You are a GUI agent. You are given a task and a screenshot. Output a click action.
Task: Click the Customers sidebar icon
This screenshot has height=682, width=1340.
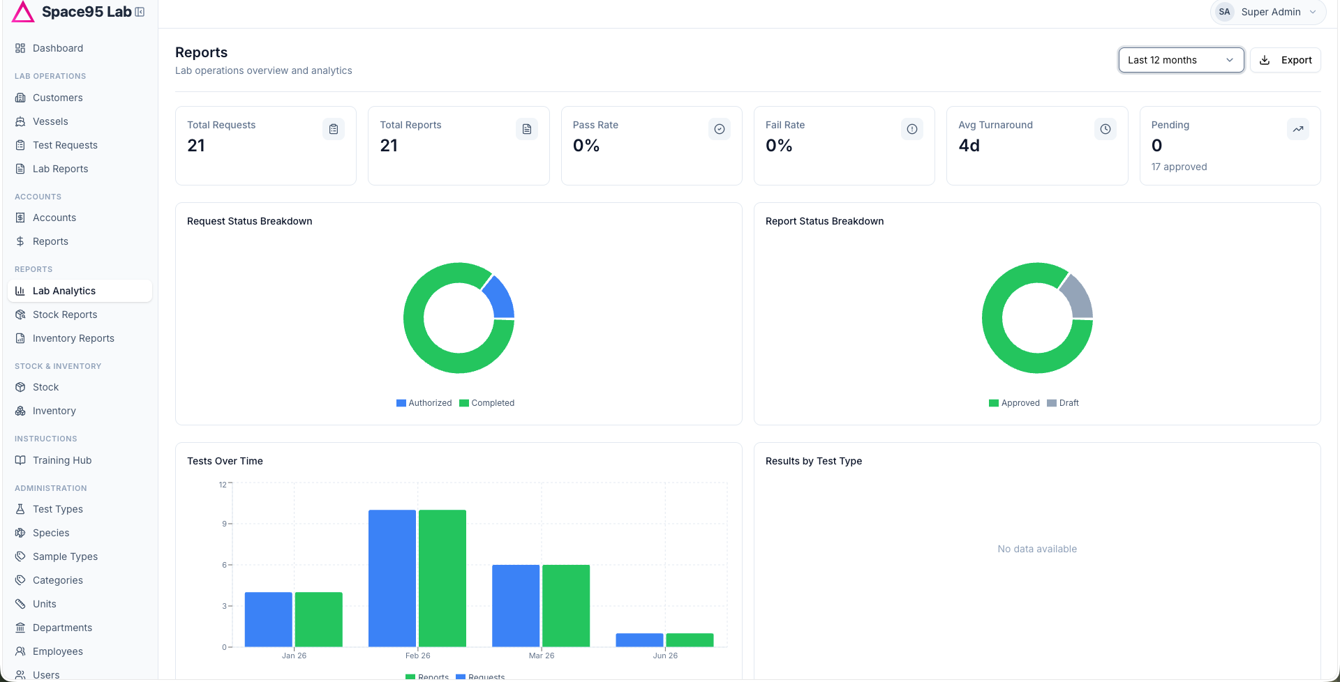[20, 98]
